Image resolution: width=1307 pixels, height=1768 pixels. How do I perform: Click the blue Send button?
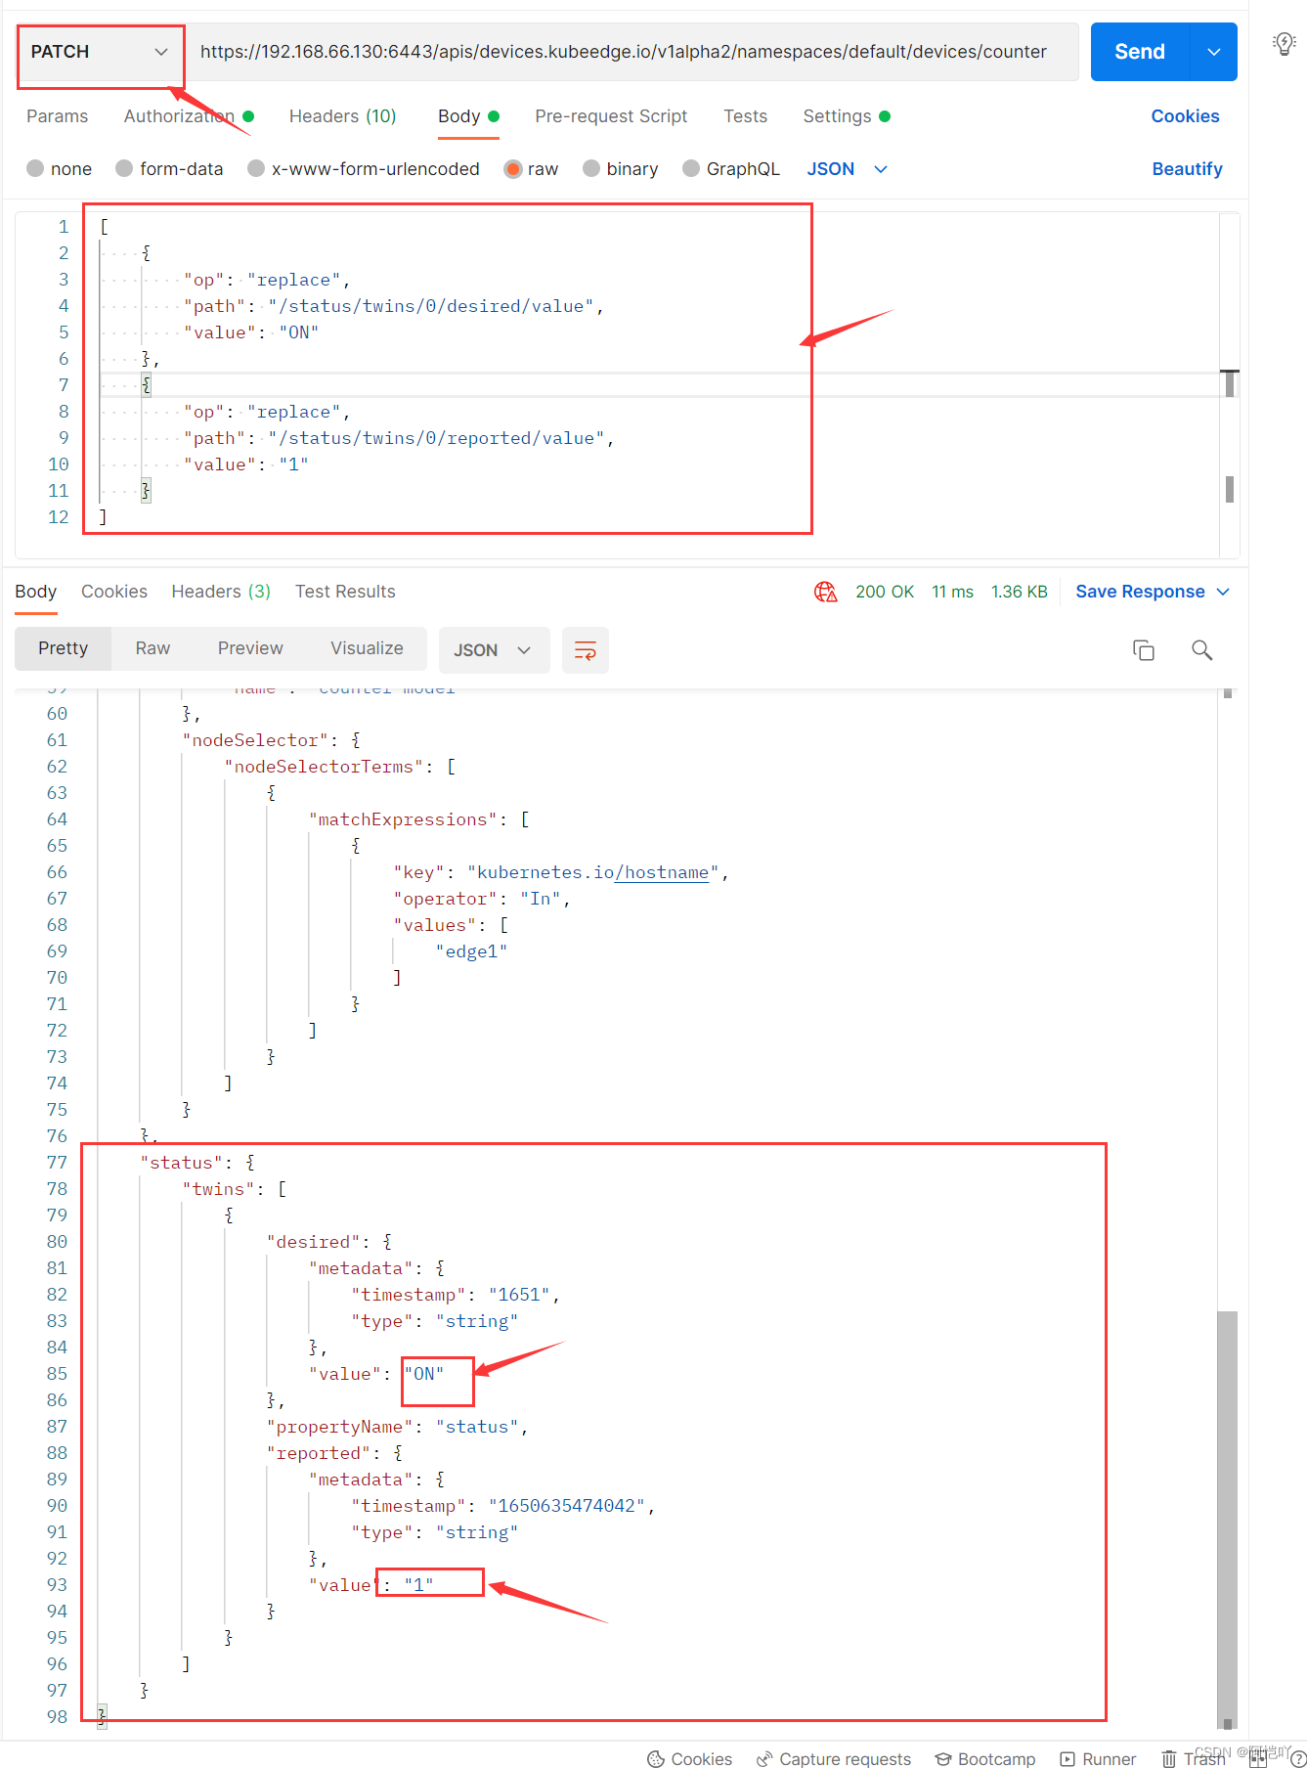(1140, 52)
